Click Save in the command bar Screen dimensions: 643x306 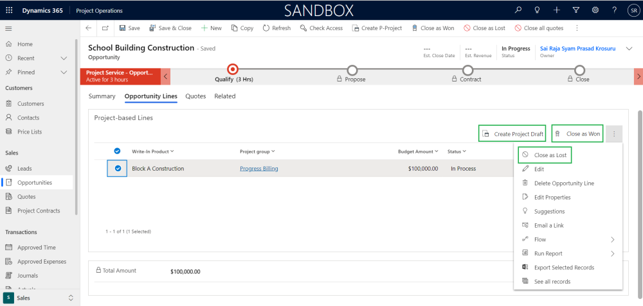pyautogui.click(x=129, y=28)
